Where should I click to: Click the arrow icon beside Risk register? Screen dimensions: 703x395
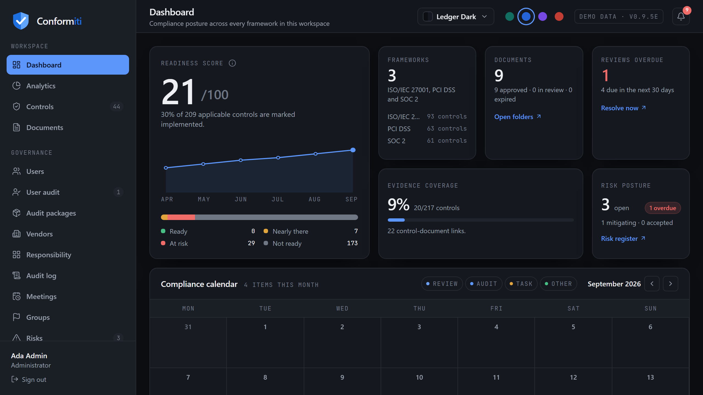(x=643, y=238)
